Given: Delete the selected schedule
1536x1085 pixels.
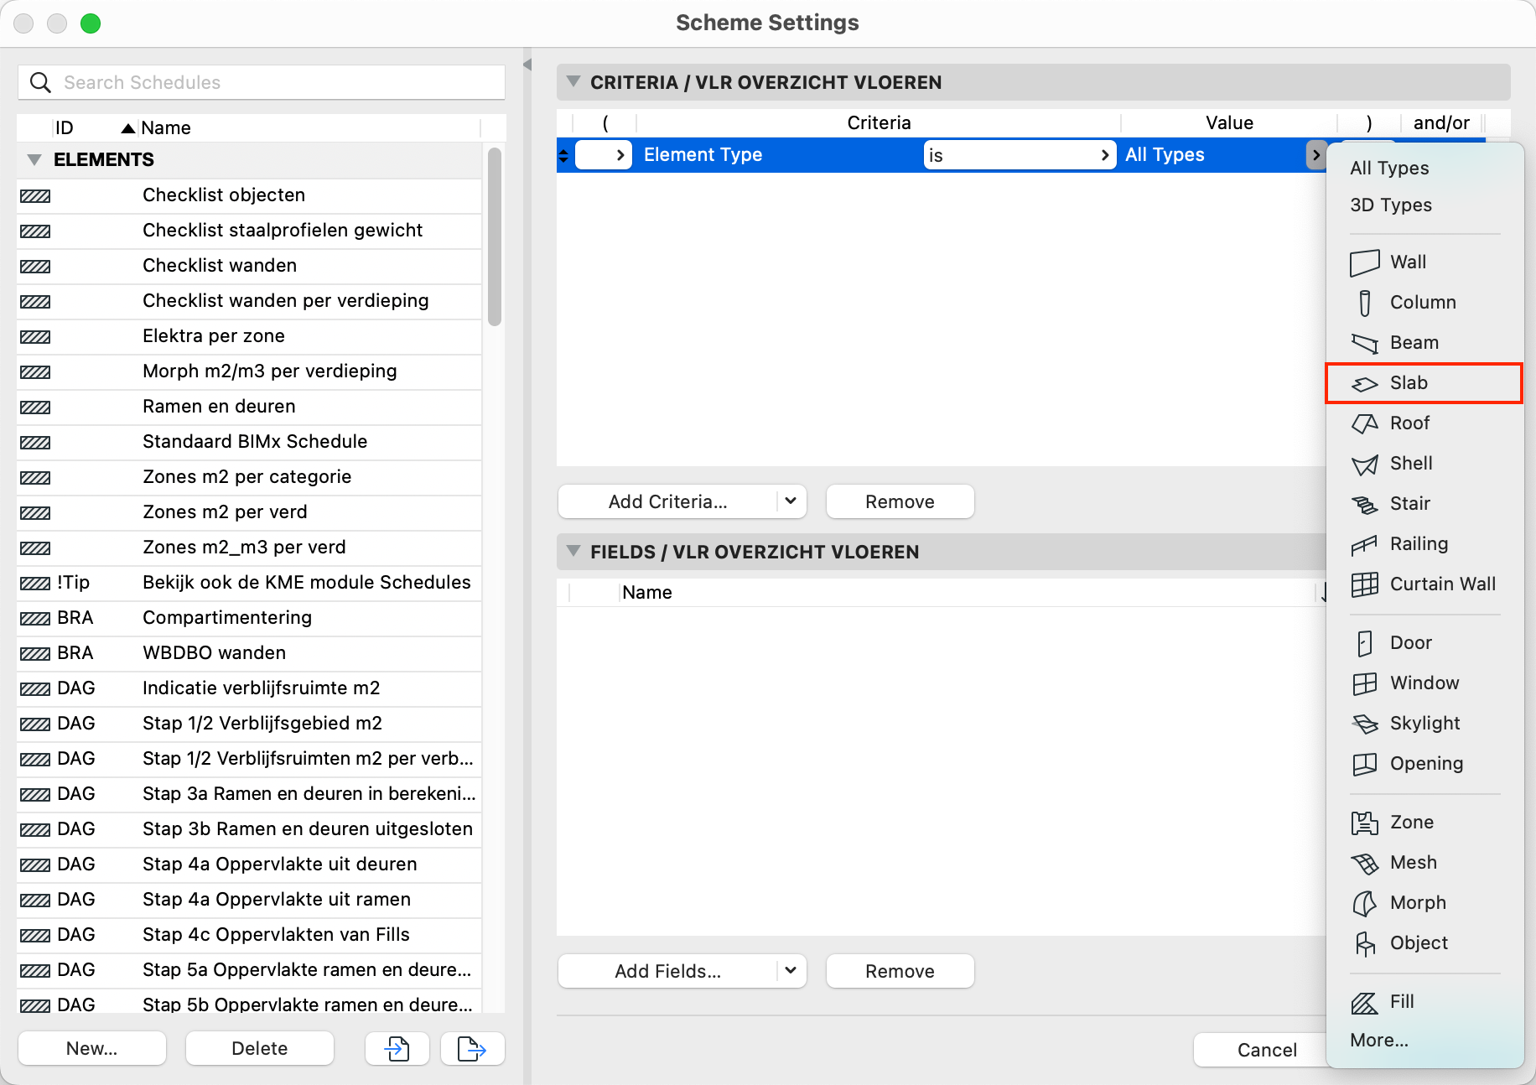Looking at the screenshot, I should tap(260, 1048).
